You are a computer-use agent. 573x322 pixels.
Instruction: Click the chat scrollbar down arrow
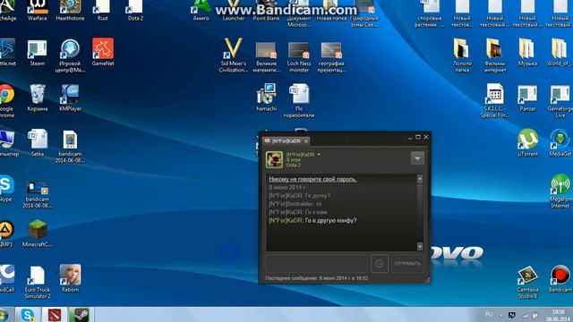coord(420,247)
